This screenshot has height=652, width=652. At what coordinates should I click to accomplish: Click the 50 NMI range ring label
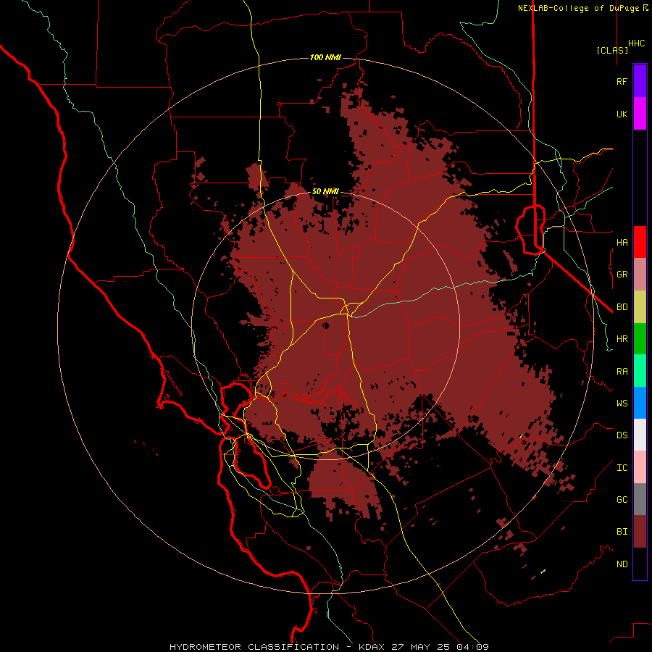[x=325, y=191]
